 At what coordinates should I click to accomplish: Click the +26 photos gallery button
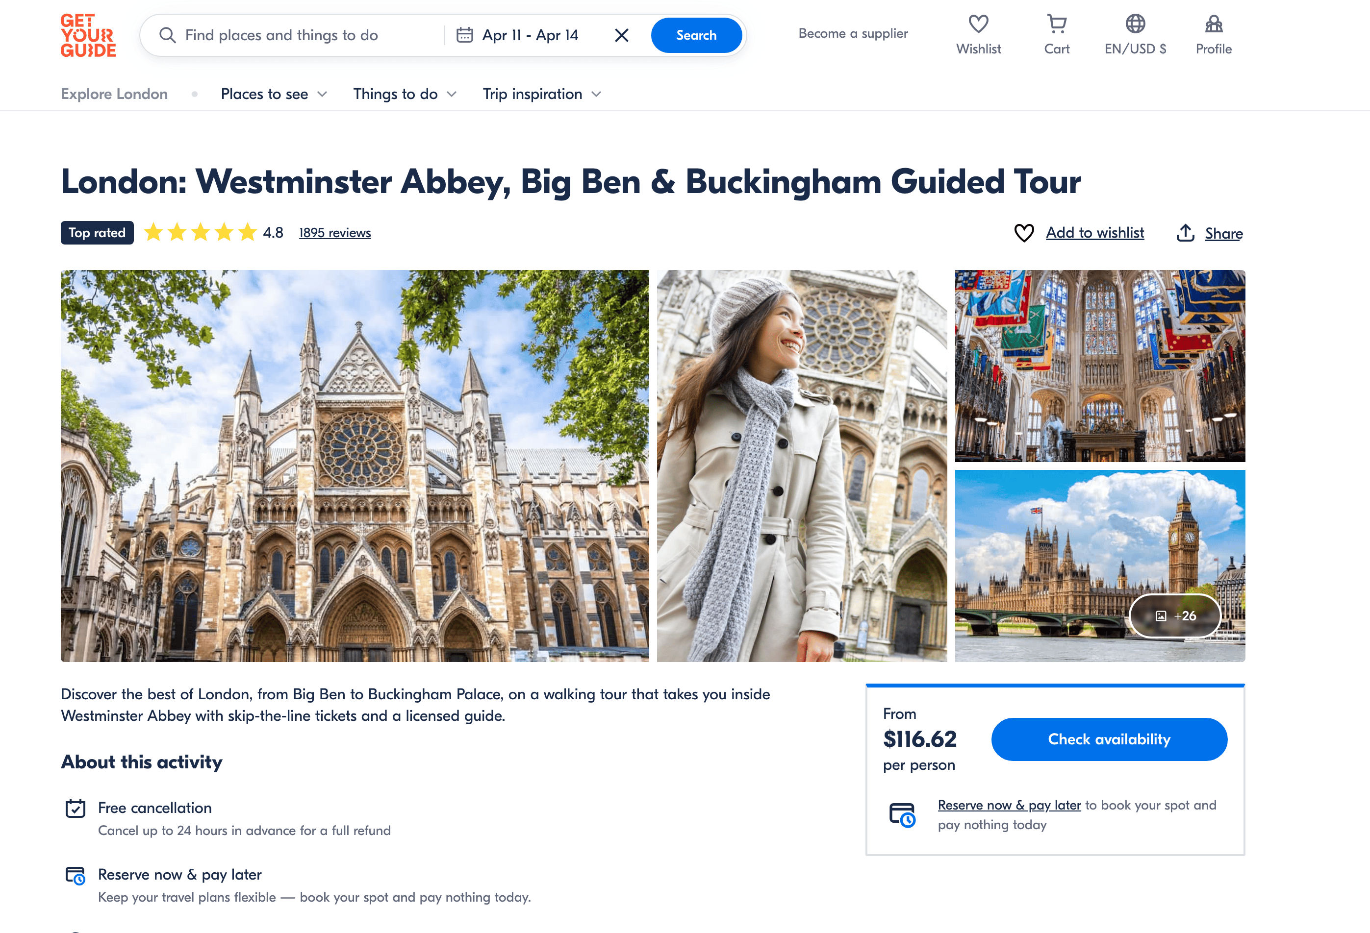[1175, 615]
